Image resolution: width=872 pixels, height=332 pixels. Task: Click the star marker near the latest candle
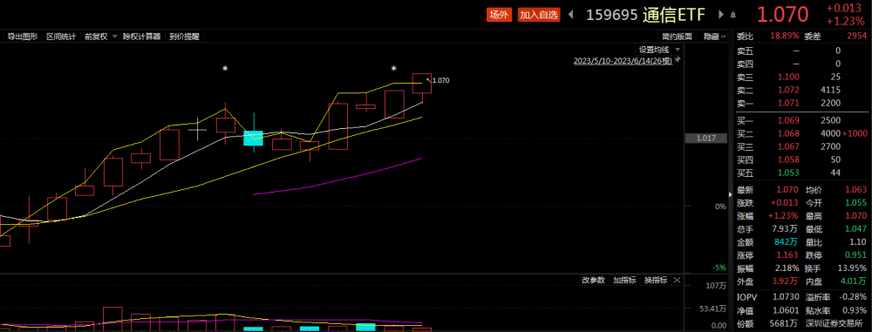point(394,68)
